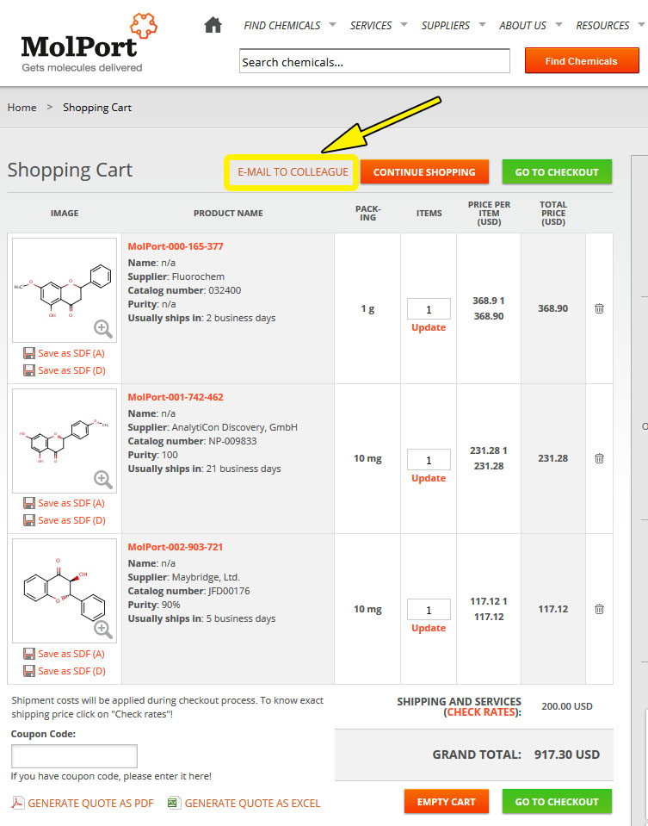Select catalog number NP-009833 text
Screen dimensions: 648x826
tap(232, 441)
